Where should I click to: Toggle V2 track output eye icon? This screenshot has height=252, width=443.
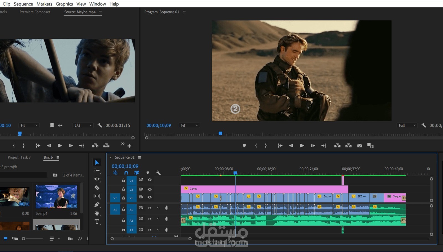click(x=150, y=189)
